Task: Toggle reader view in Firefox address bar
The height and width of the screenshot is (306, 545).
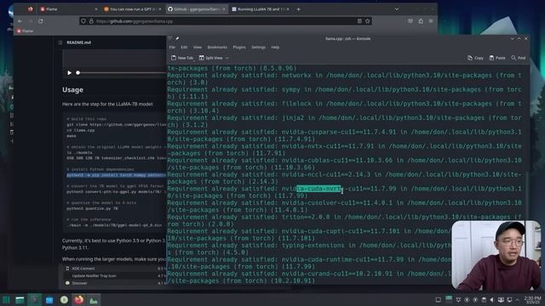Action: [x=359, y=21]
